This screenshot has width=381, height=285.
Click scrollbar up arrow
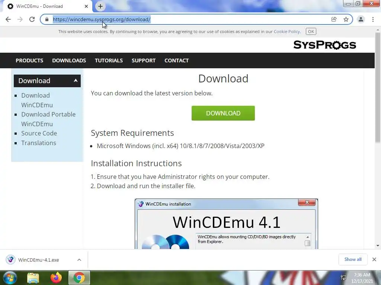click(x=378, y=30)
